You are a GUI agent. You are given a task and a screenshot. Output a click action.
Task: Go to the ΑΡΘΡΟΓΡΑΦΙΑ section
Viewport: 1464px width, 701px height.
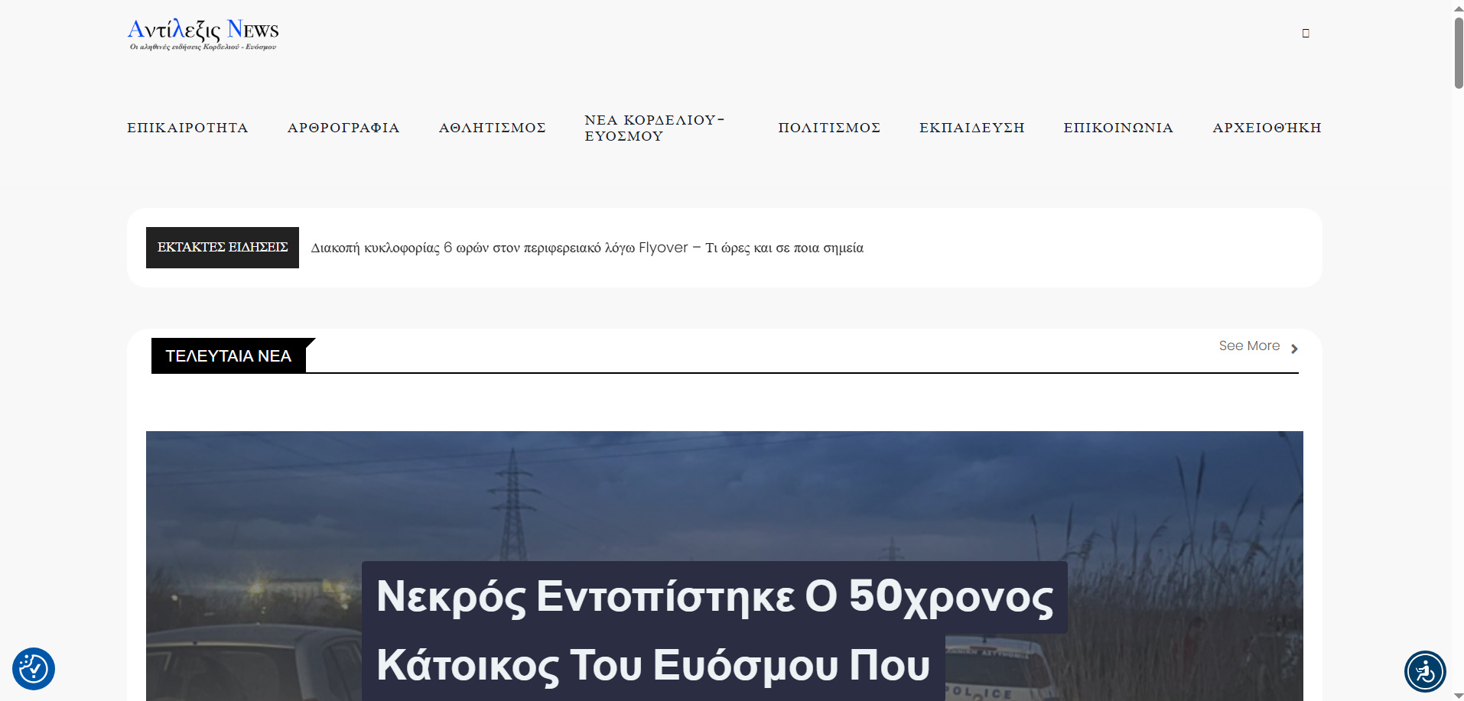point(343,128)
